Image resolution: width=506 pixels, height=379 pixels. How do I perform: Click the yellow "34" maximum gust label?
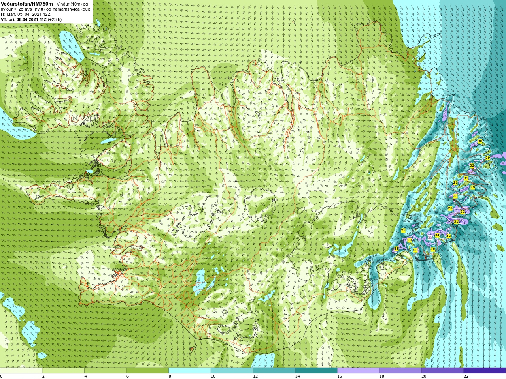tap(437, 235)
